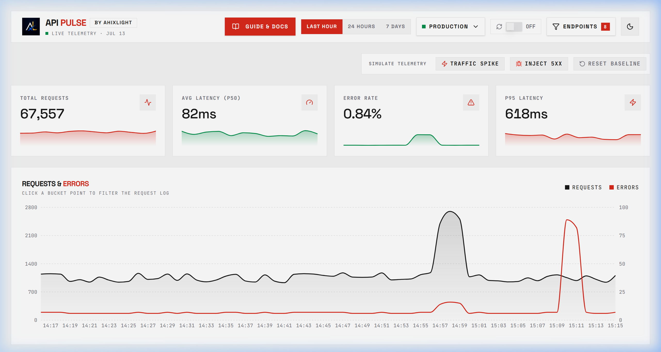Click the BY AHIXLIGHT badge
Screen dimensions: 661x352
[x=113, y=23]
